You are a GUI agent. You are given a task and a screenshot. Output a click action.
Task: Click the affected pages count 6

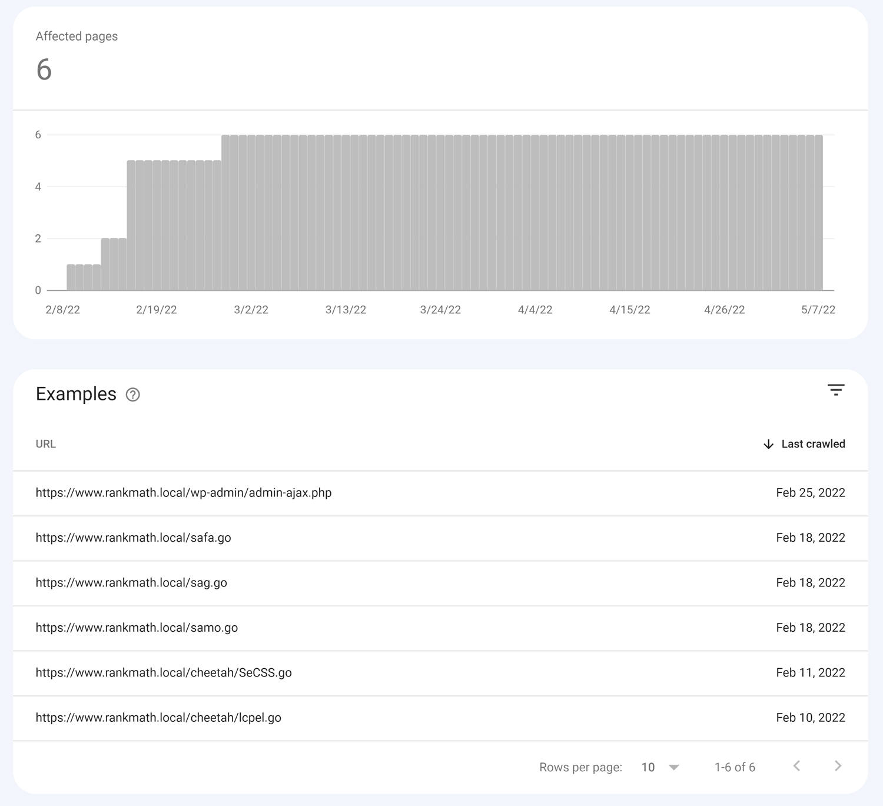pyautogui.click(x=44, y=69)
